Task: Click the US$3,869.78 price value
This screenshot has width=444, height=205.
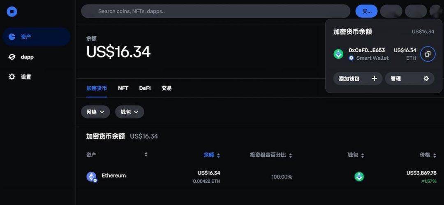Action: pyautogui.click(x=421, y=173)
